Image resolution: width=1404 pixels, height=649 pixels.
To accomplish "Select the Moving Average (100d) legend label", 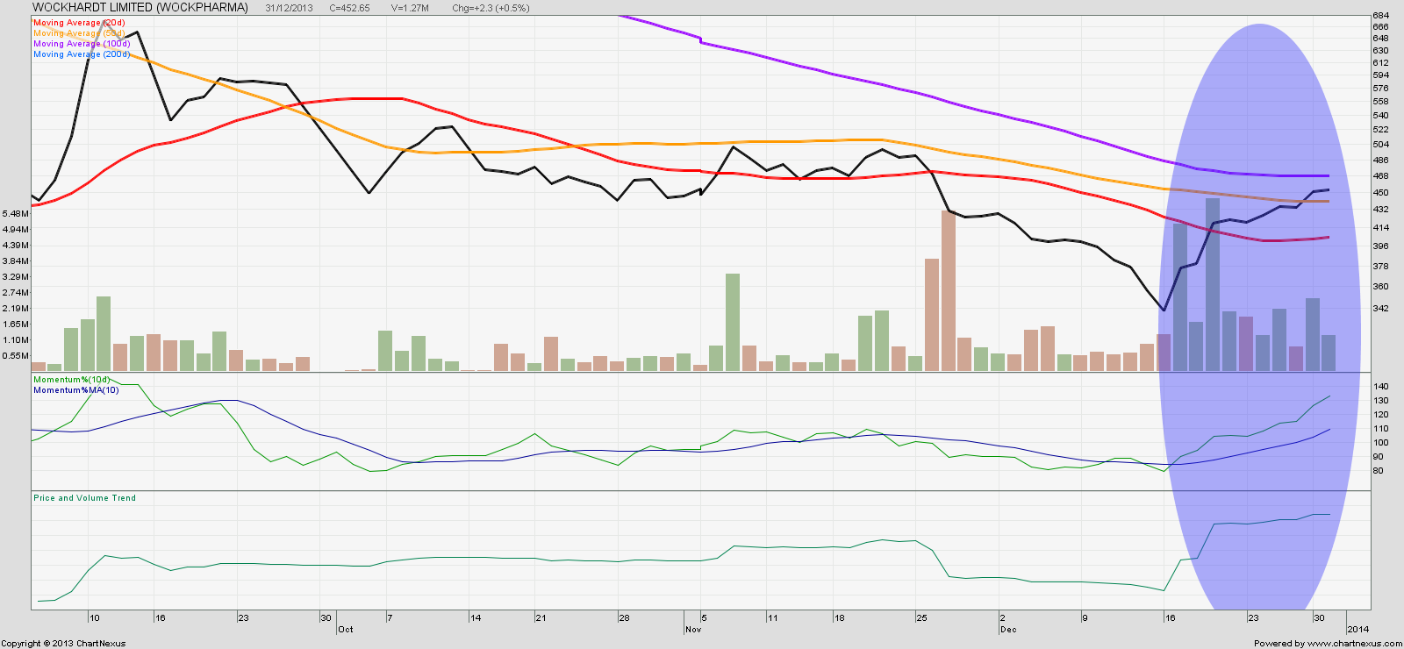I will pos(82,44).
